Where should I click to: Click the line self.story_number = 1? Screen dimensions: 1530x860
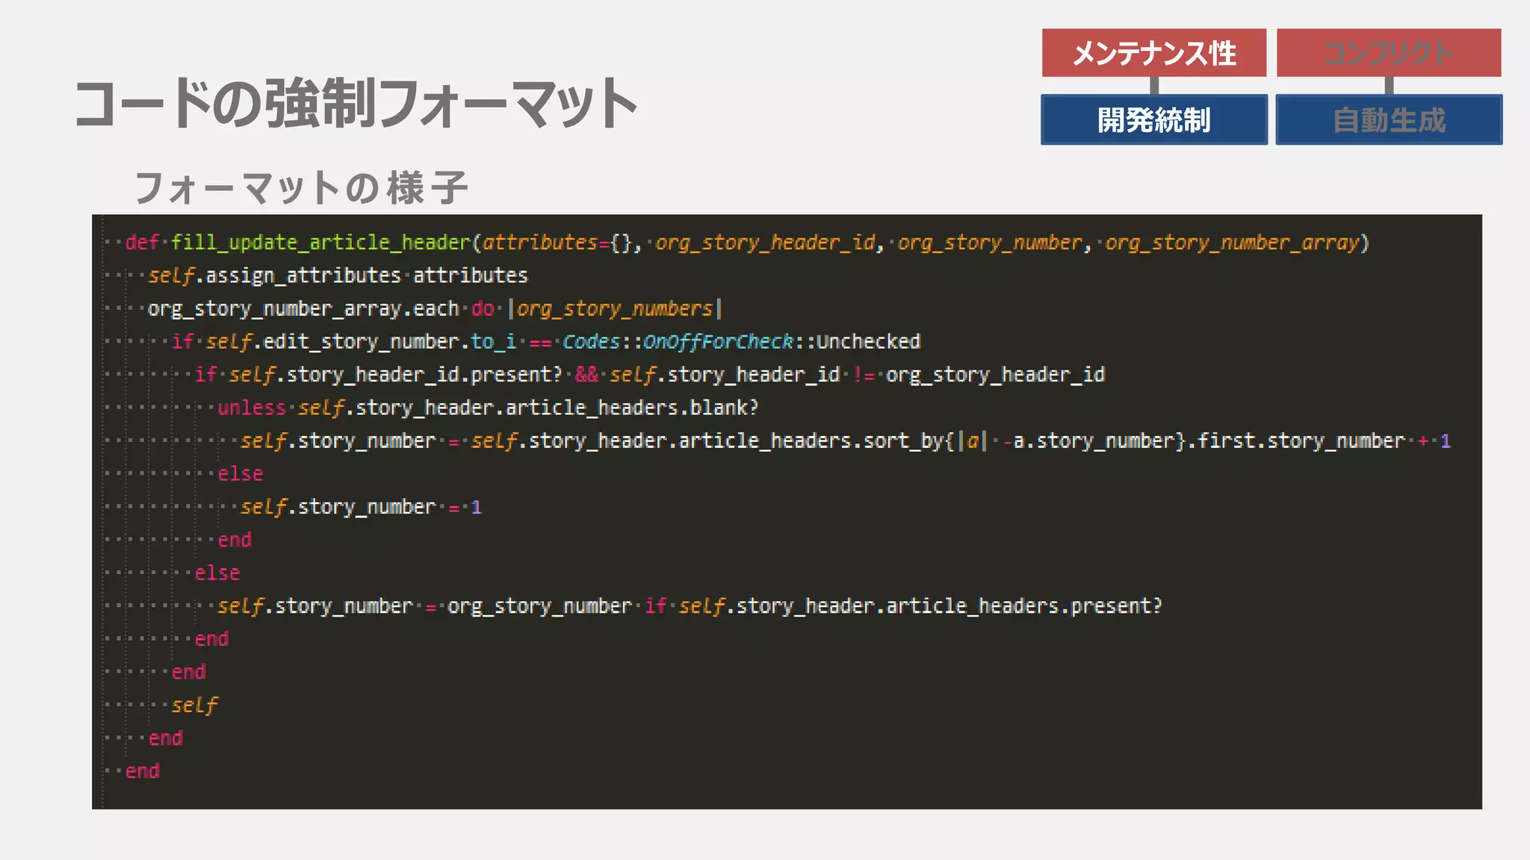coord(361,507)
